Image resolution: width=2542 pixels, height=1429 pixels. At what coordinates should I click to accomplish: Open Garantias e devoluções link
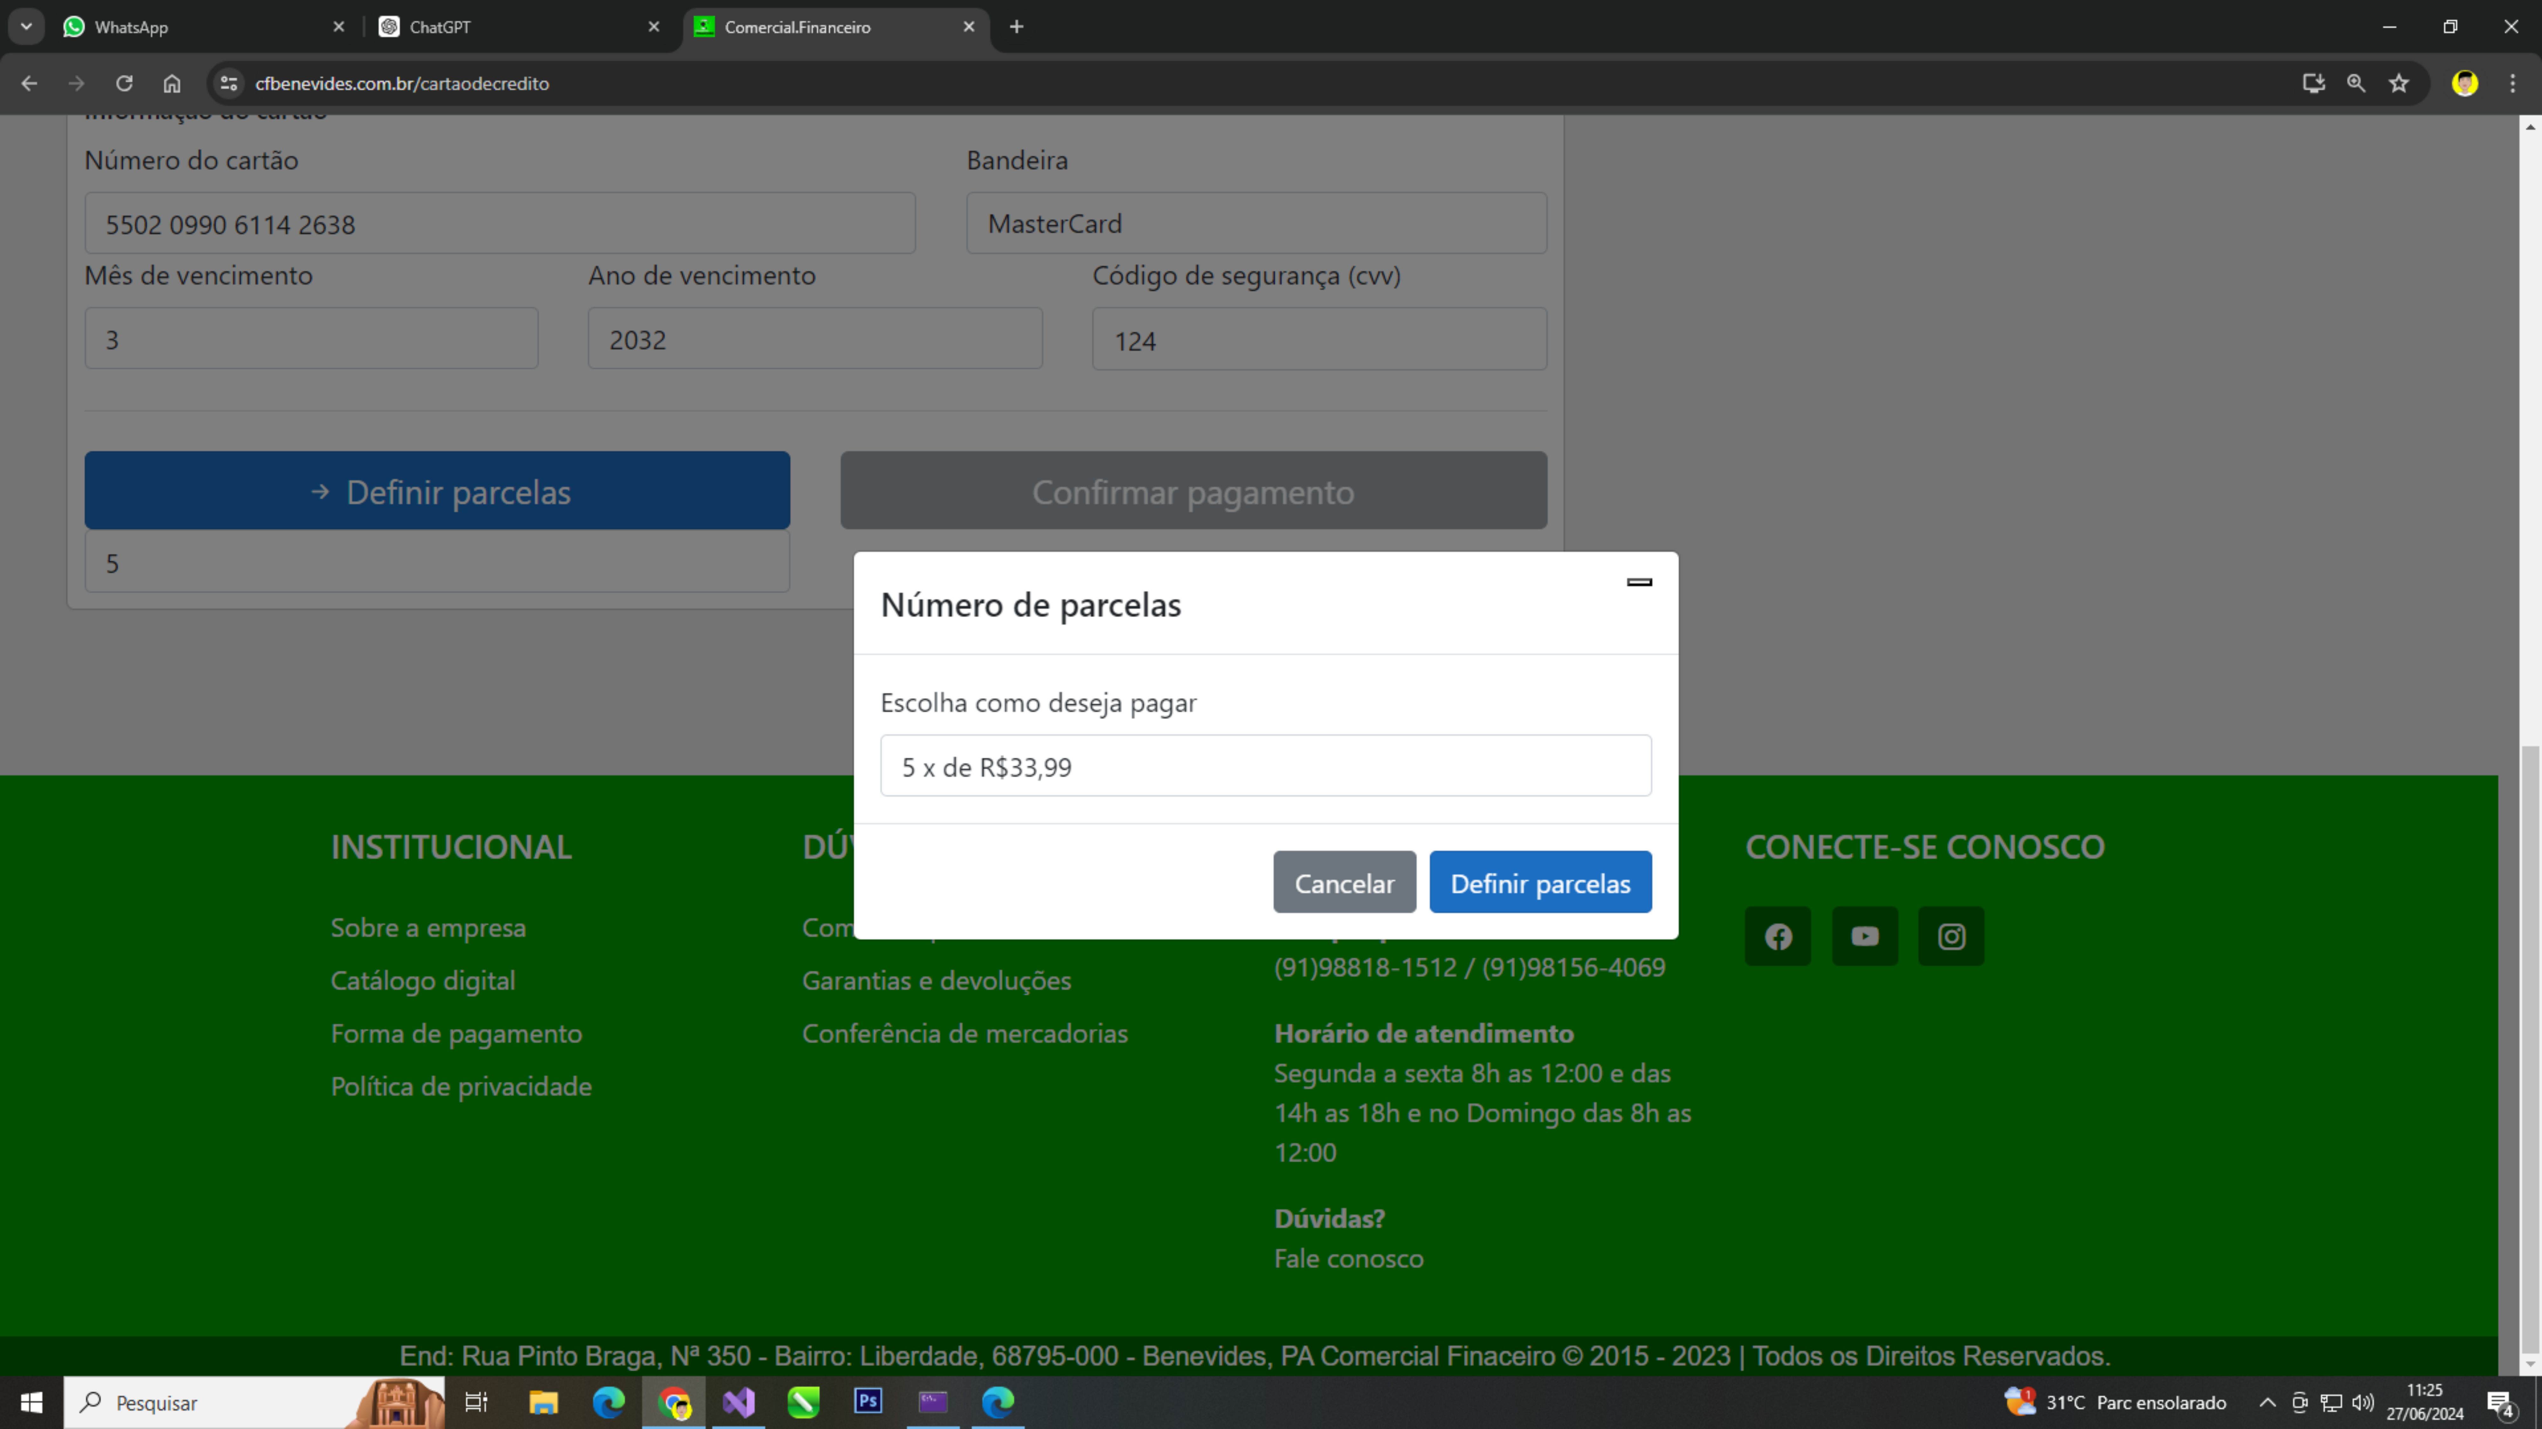point(936,981)
